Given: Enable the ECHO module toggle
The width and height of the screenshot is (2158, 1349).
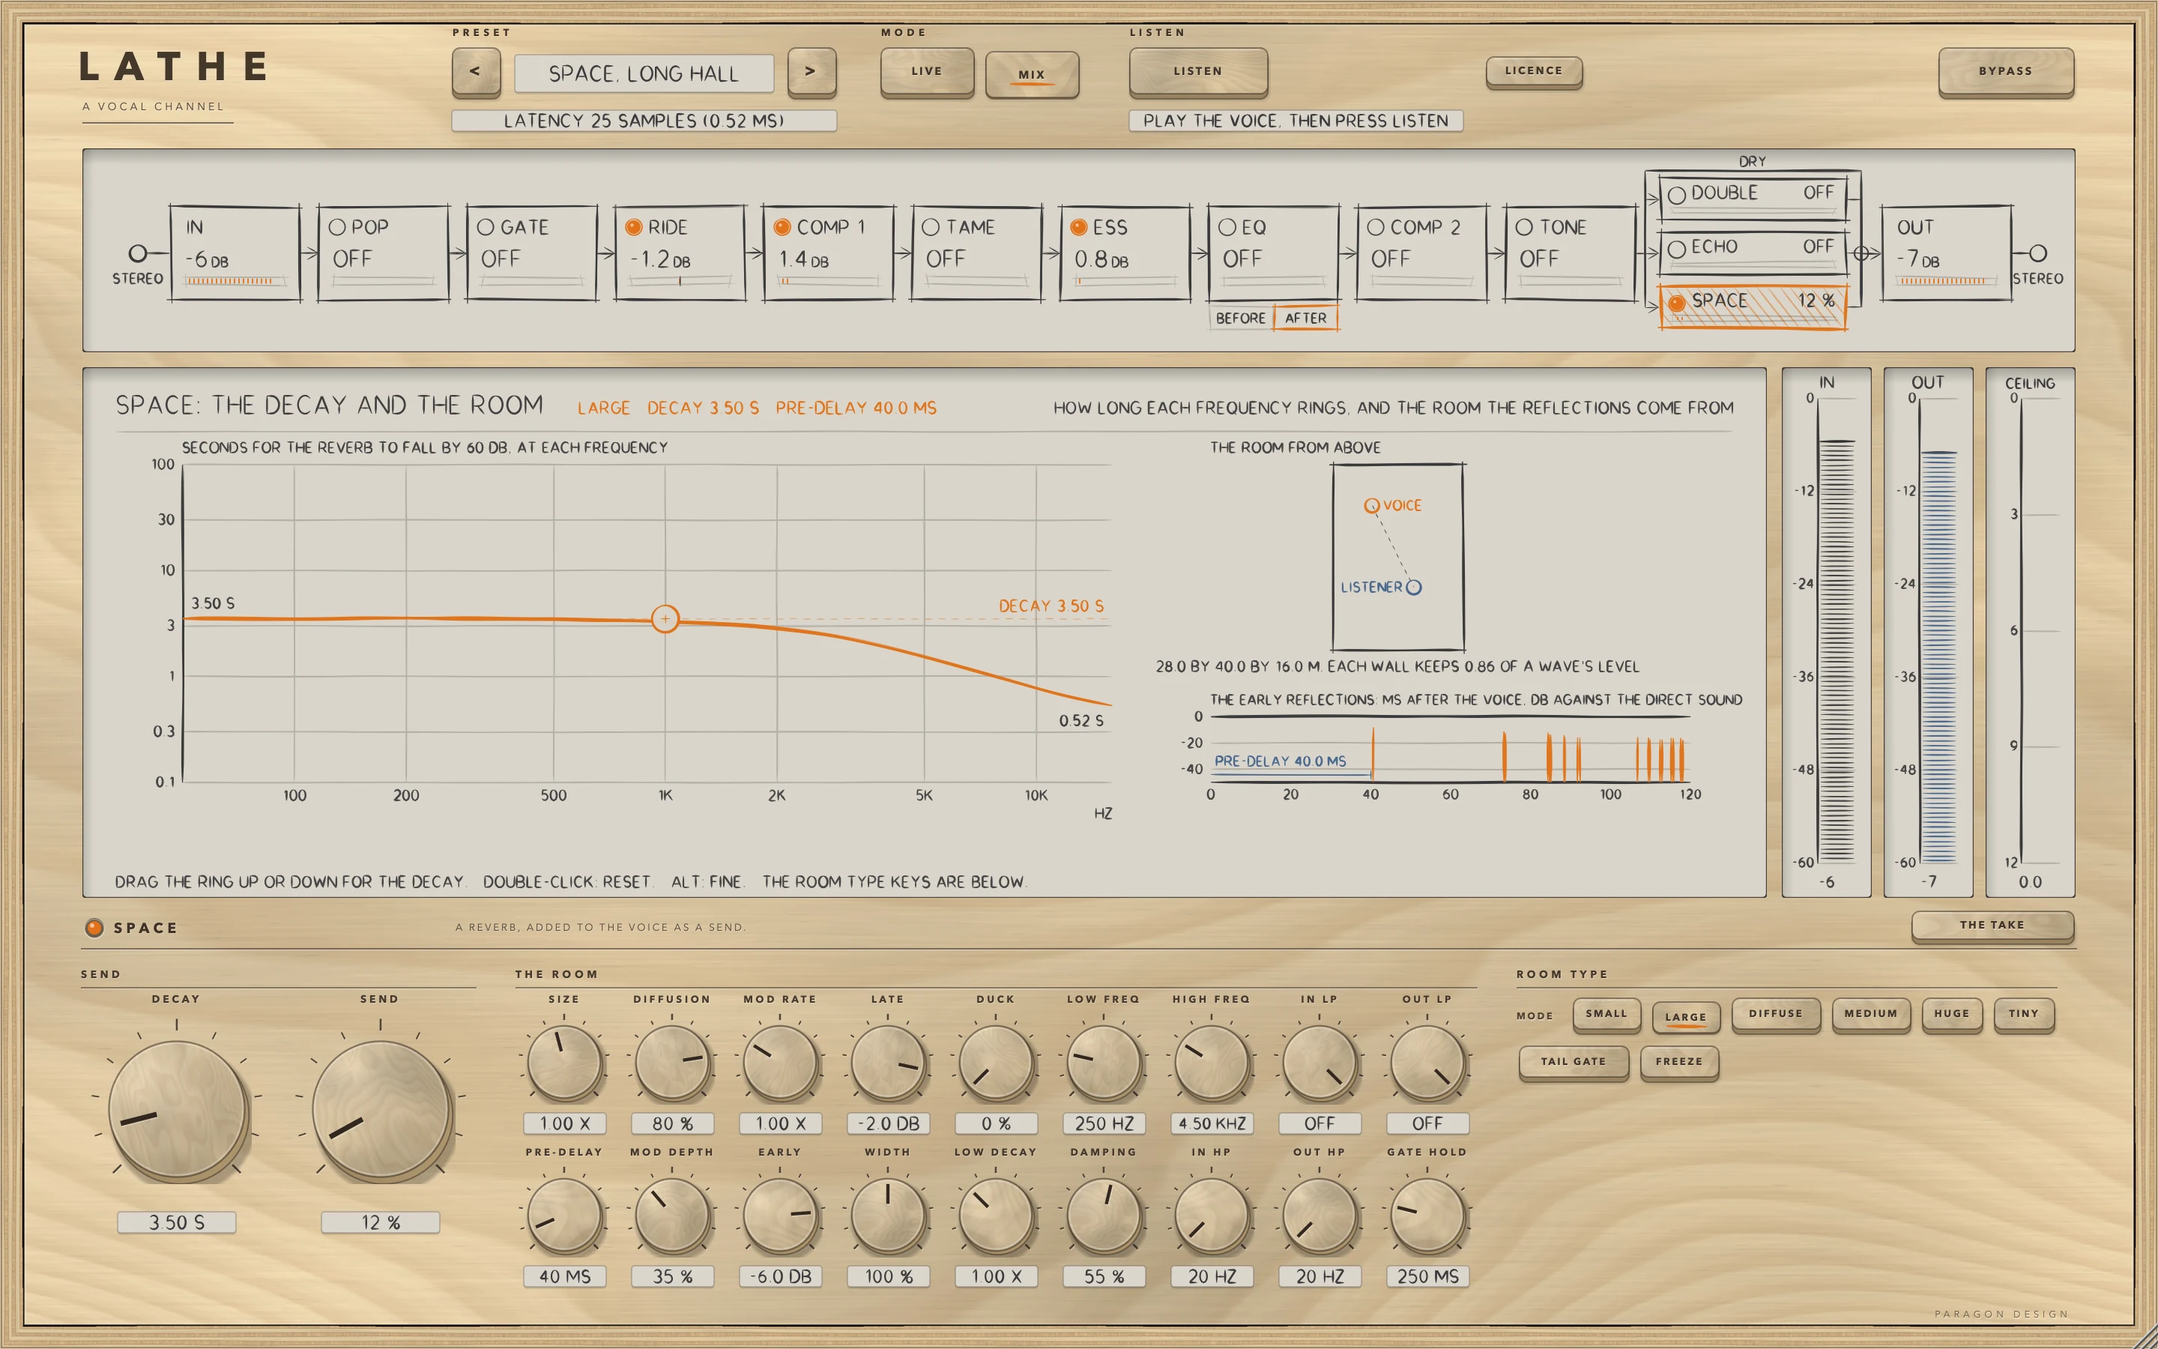Looking at the screenshot, I should pyautogui.click(x=1676, y=249).
